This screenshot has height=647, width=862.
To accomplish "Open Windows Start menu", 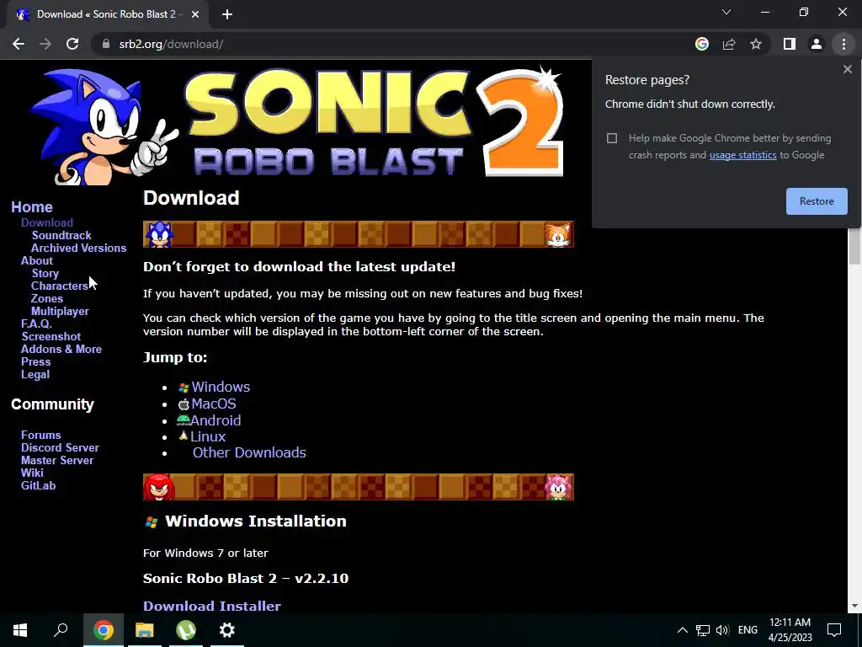I will 20,630.
